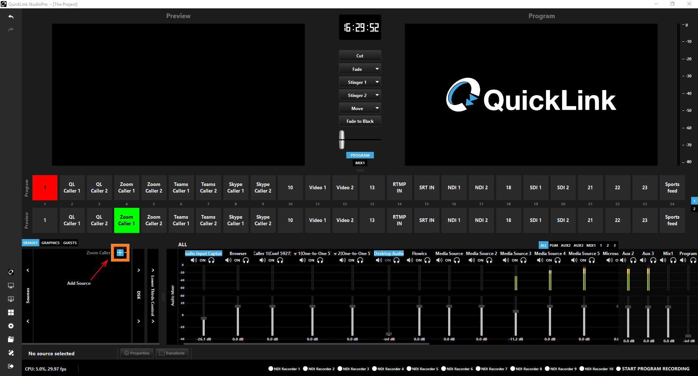Click the undo arrow icon
698x376 pixels.
11,17
